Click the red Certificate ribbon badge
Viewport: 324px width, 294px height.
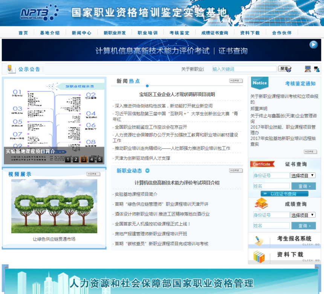tap(262, 164)
